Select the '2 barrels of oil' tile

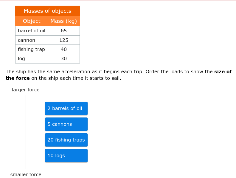(66, 109)
